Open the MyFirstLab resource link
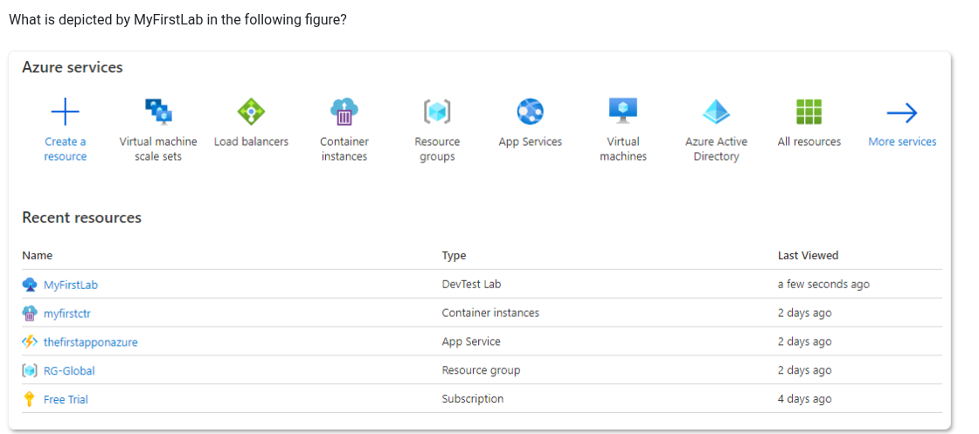979x434 pixels. [71, 285]
